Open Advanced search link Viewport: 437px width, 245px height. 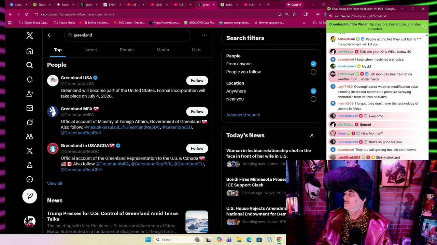pos(243,115)
